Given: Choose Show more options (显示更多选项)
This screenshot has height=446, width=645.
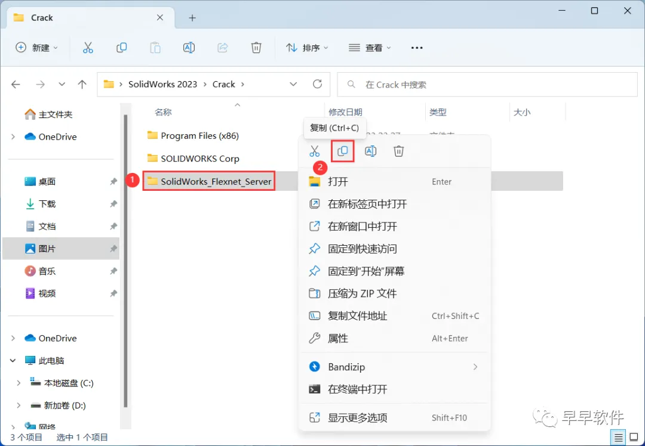Looking at the screenshot, I should point(395,417).
